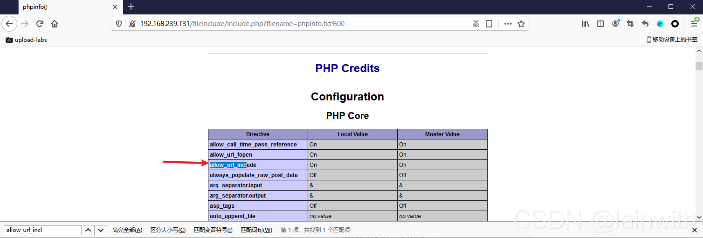Close the phpinfo() tab
The image size is (703, 238).
point(115,7)
